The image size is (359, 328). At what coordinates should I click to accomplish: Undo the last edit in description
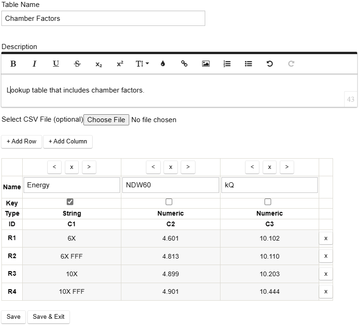(x=270, y=64)
